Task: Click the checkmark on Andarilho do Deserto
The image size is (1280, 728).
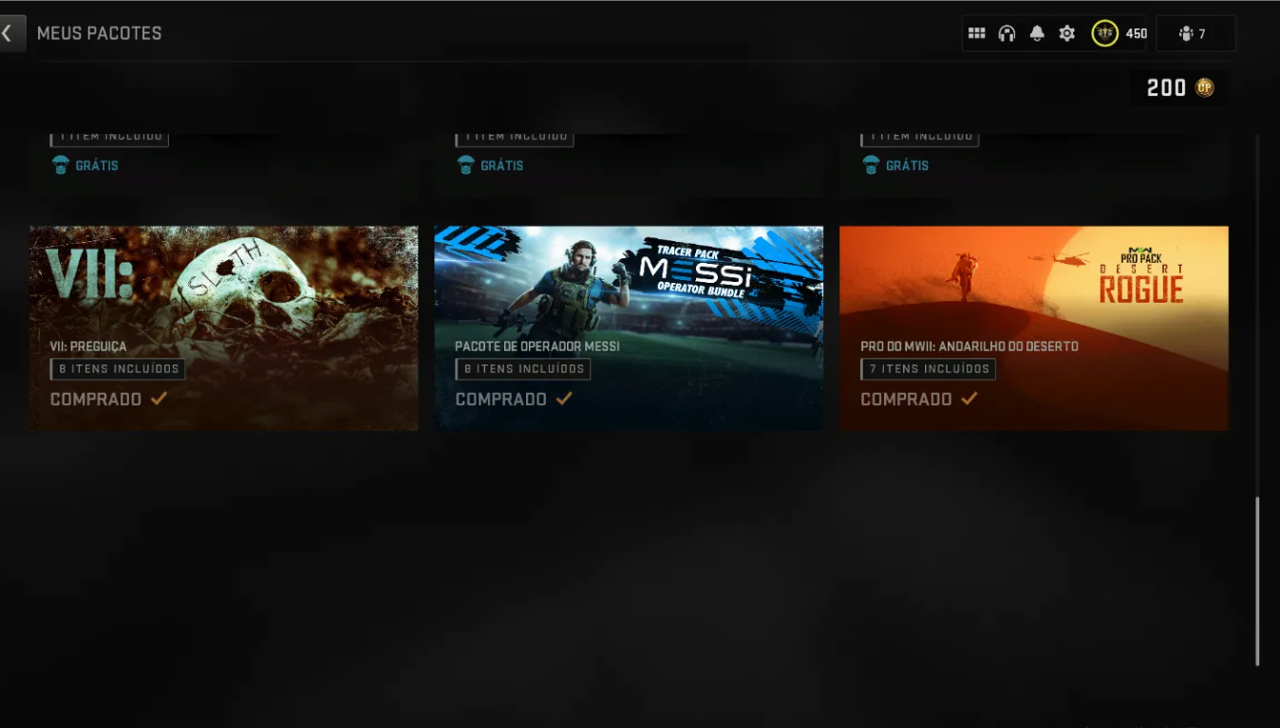Action: (x=969, y=399)
